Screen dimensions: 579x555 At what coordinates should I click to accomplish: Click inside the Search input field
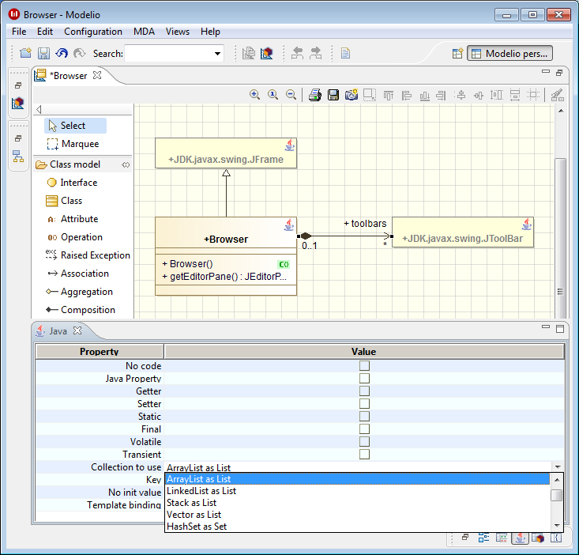tap(169, 54)
